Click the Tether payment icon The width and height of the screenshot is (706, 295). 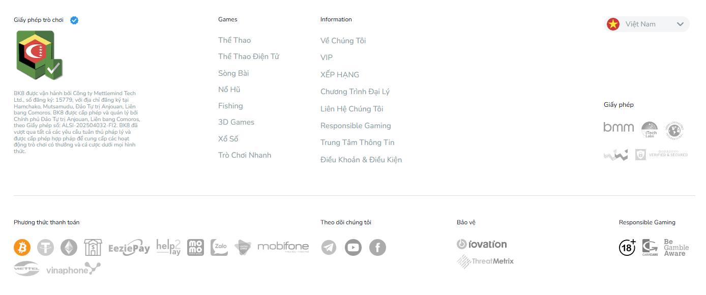[46, 248]
